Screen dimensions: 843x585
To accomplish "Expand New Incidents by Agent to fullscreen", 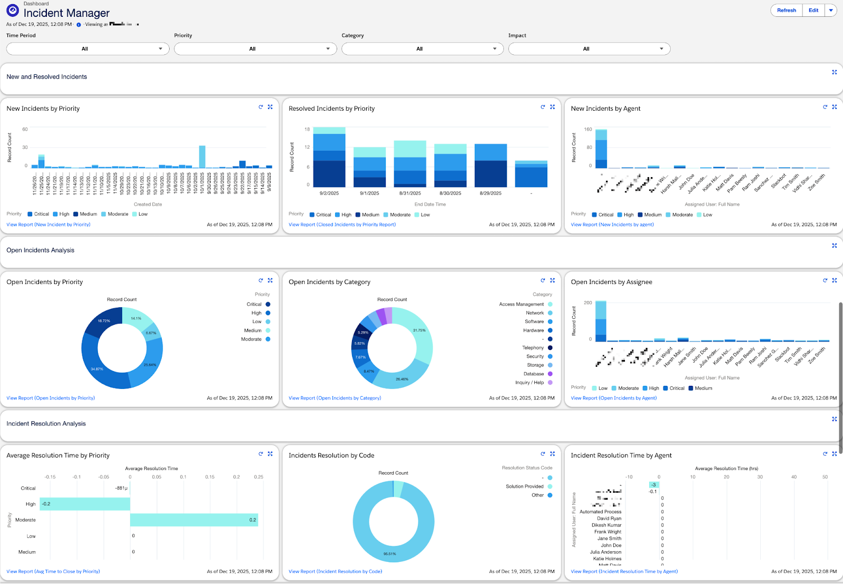I will 834,107.
